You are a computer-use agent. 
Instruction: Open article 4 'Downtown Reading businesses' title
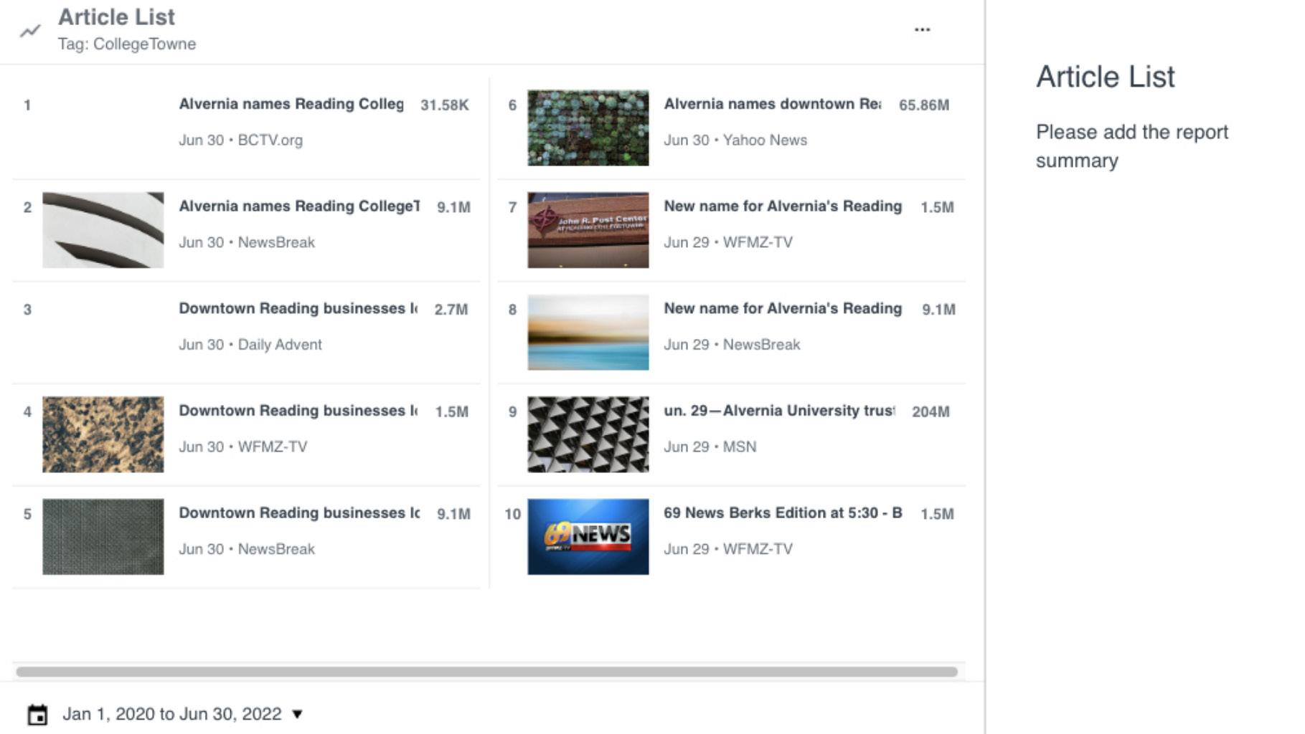pos(298,411)
